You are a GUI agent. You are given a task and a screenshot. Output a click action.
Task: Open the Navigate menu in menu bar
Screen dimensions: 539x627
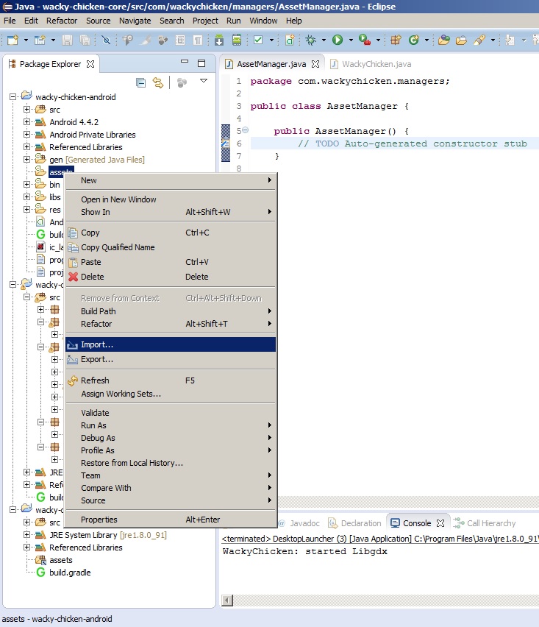coord(135,21)
